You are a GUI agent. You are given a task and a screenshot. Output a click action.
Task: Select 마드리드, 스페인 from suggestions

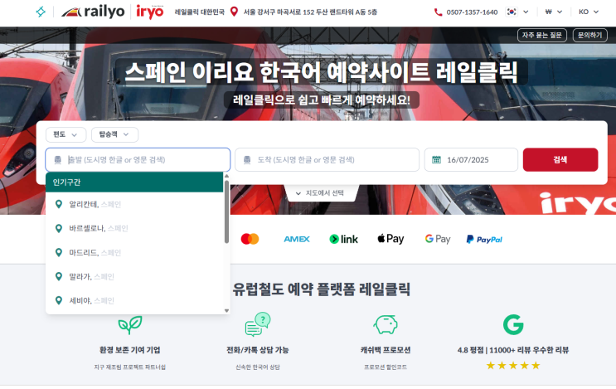pyautogui.click(x=134, y=253)
